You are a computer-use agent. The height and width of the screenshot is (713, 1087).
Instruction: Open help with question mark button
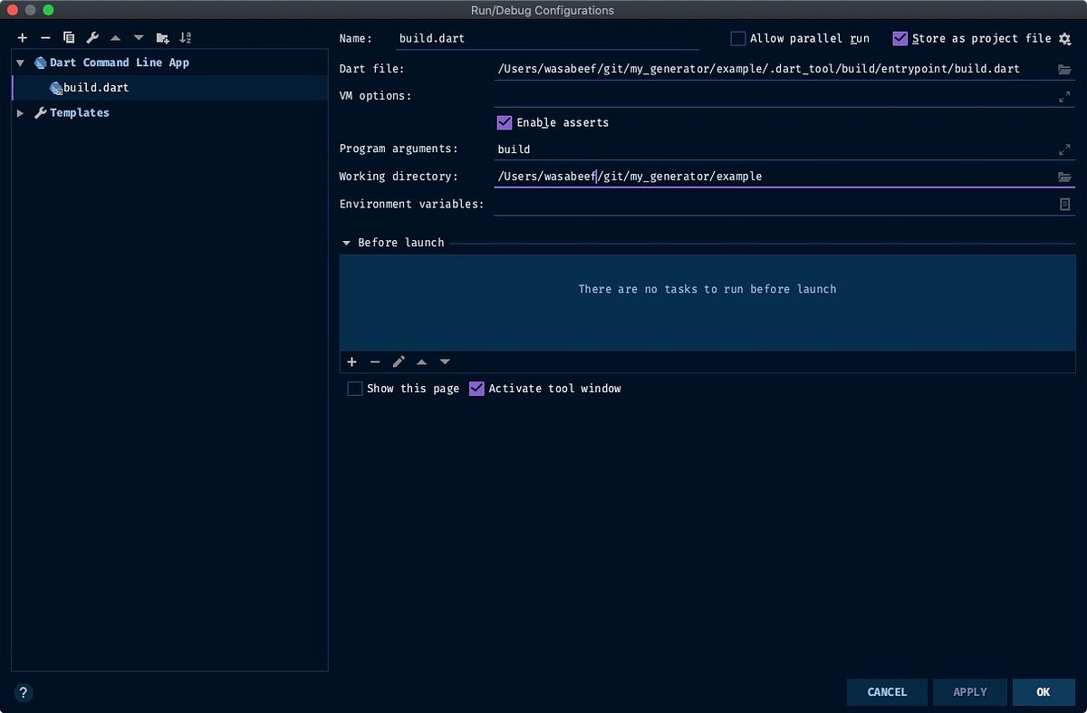pos(24,692)
